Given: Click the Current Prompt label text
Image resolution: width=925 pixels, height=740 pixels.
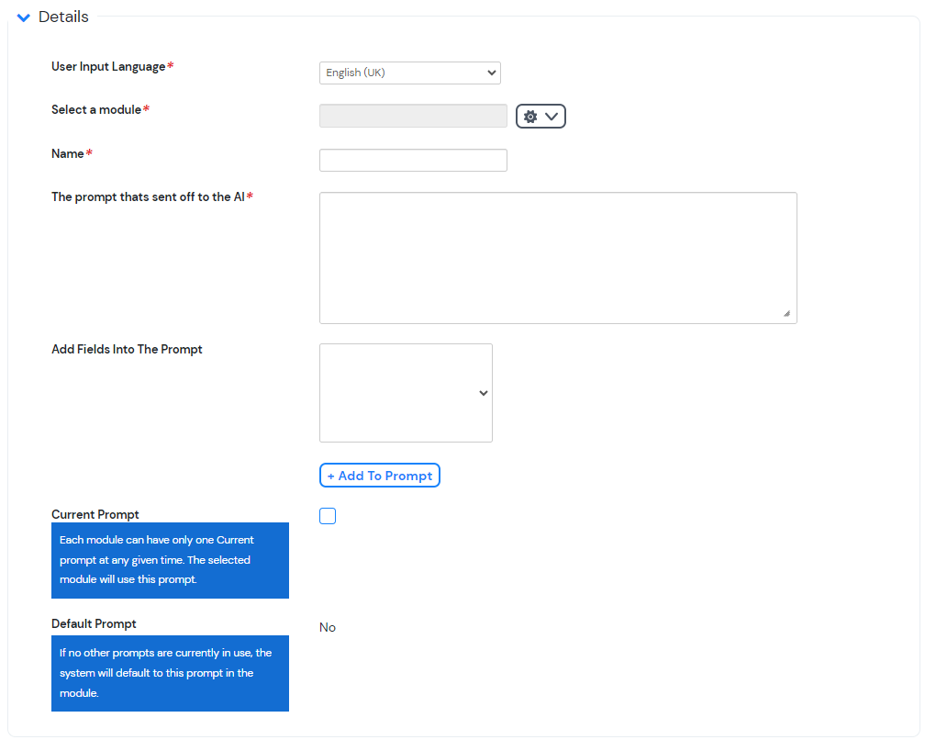Looking at the screenshot, I should pos(95,514).
